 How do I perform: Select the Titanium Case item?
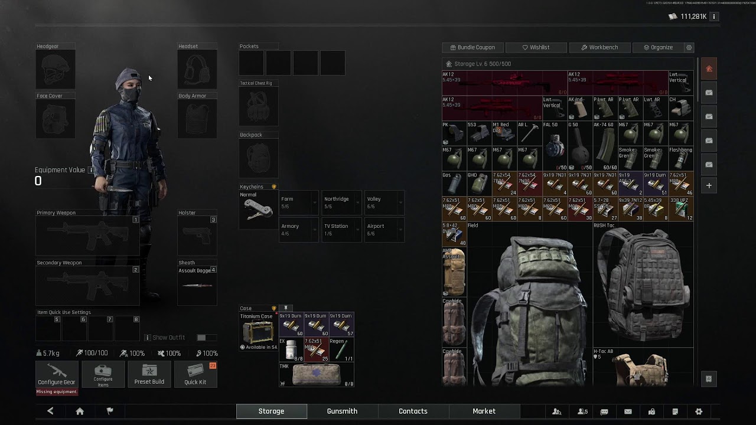[x=258, y=332]
